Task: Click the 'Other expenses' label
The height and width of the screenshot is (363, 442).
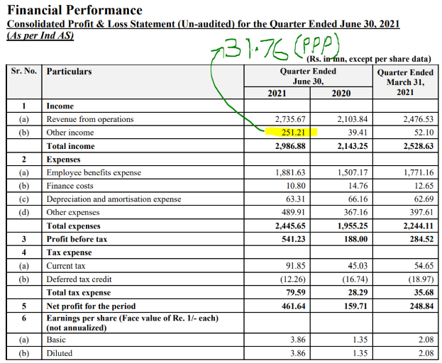Action: (73, 212)
